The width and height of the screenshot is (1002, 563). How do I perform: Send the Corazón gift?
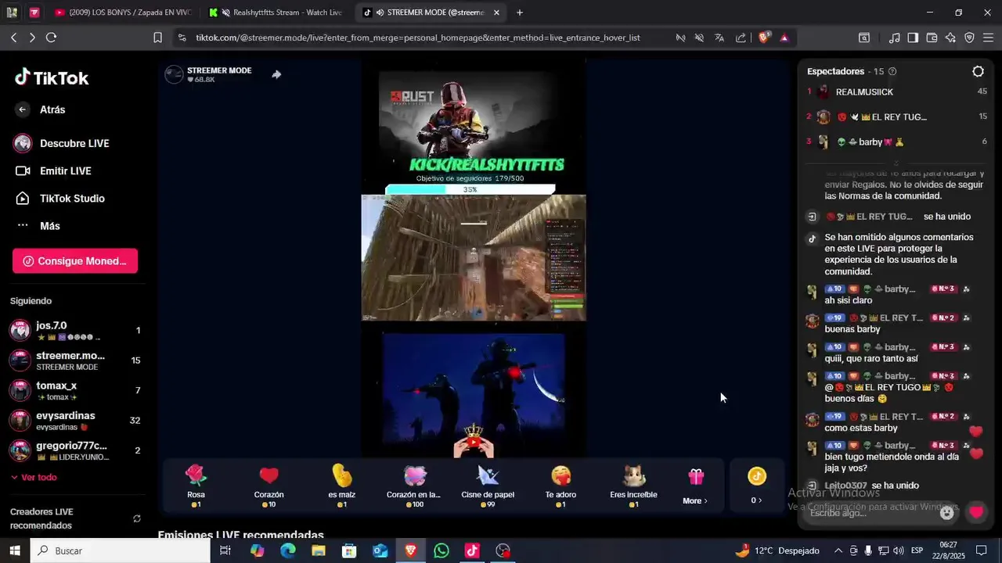[x=269, y=486]
